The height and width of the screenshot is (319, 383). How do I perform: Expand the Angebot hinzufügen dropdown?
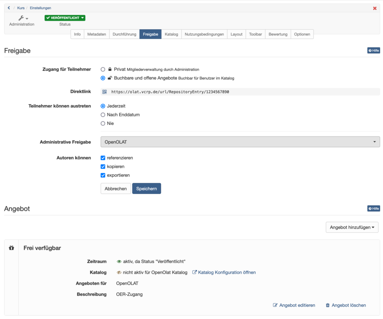tap(351, 227)
